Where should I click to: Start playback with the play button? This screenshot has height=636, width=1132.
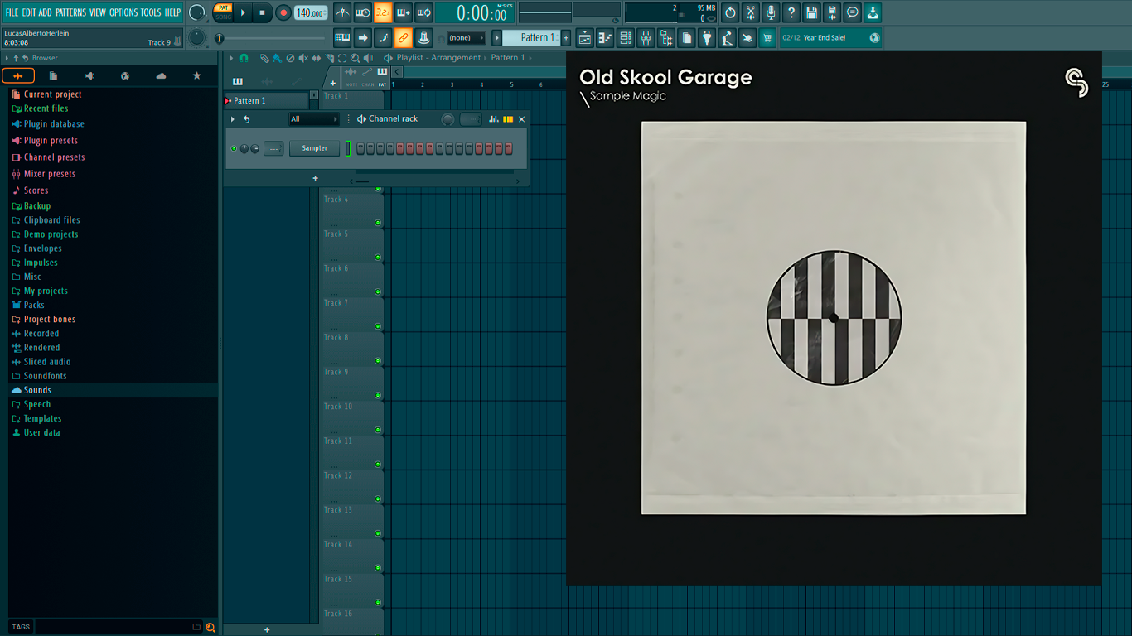point(243,12)
